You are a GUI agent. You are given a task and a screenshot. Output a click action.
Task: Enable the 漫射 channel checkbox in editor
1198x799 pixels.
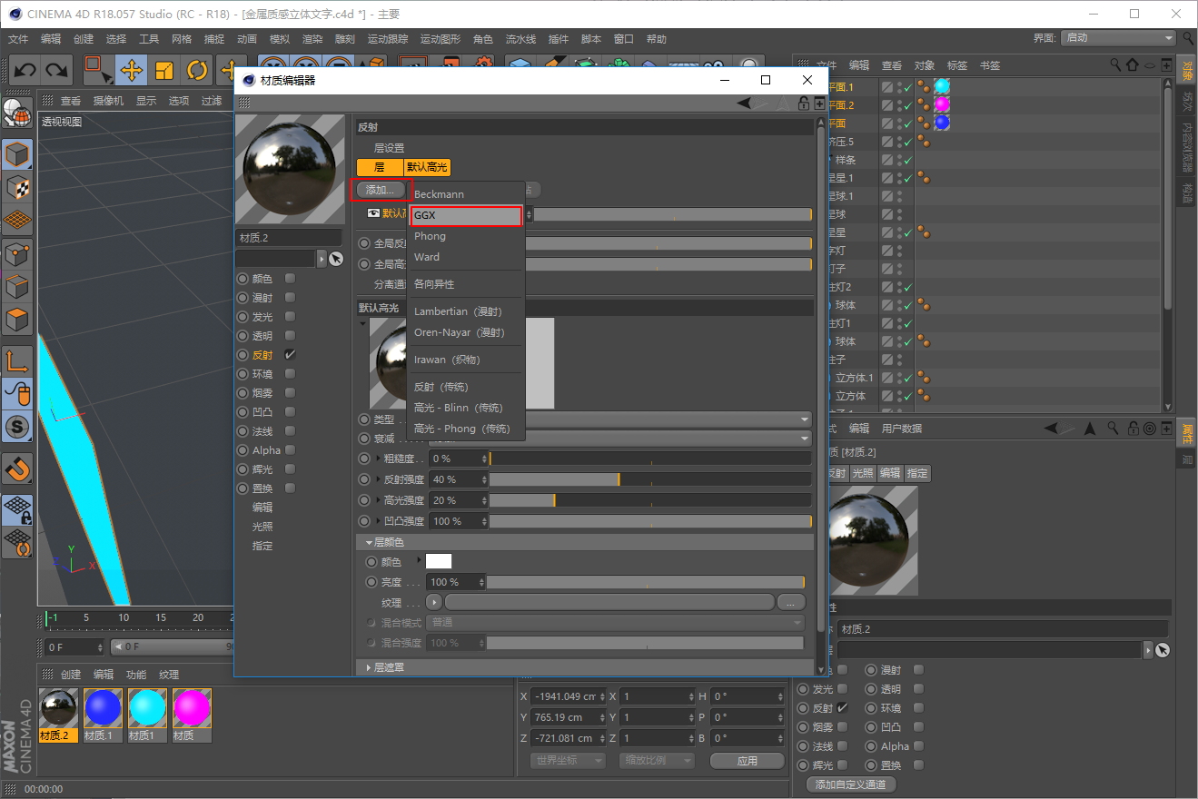[x=290, y=298]
